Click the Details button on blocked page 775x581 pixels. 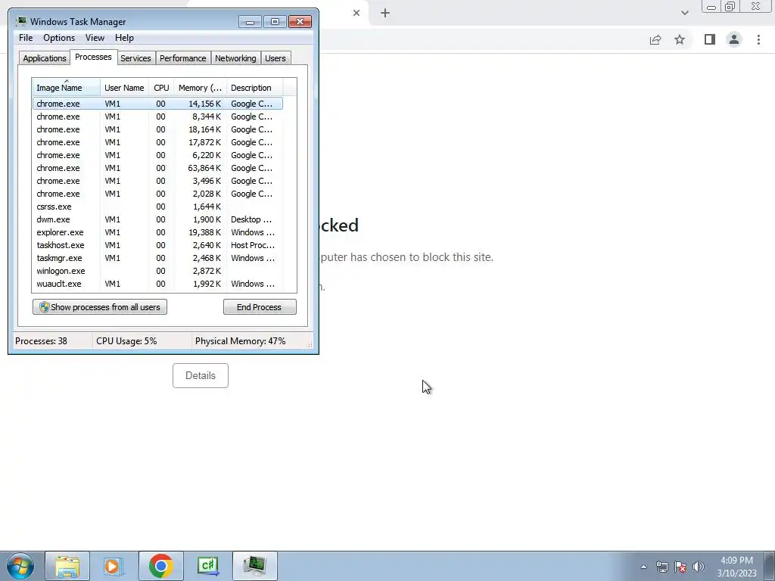click(200, 375)
